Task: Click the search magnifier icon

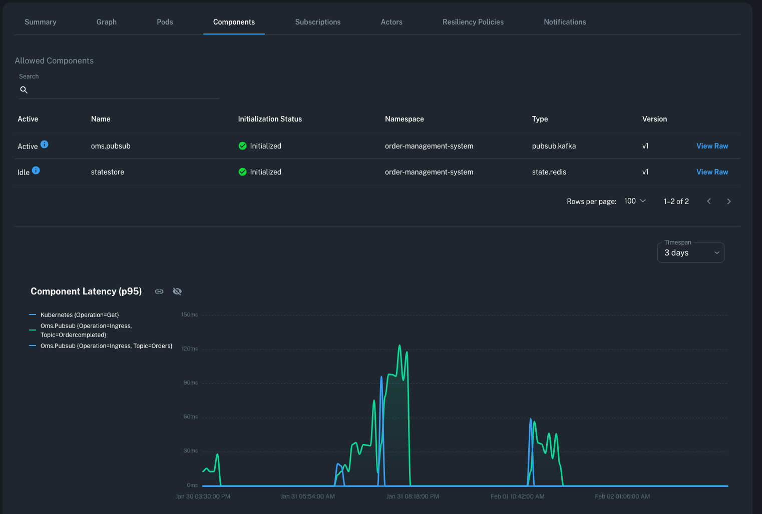Action: 24,89
